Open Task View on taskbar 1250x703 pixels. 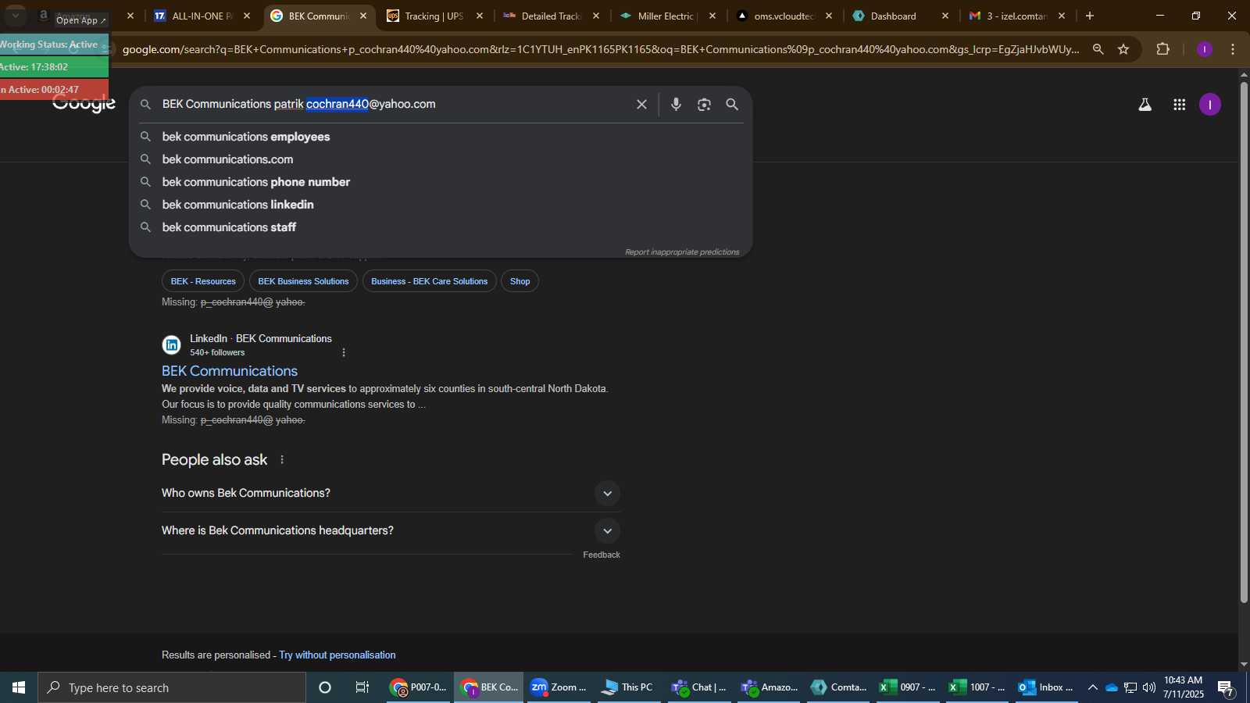tap(362, 687)
